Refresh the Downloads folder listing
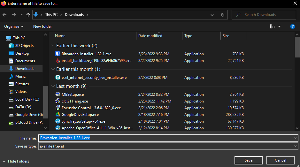This screenshot has height=167, width=300. click(x=222, y=15)
